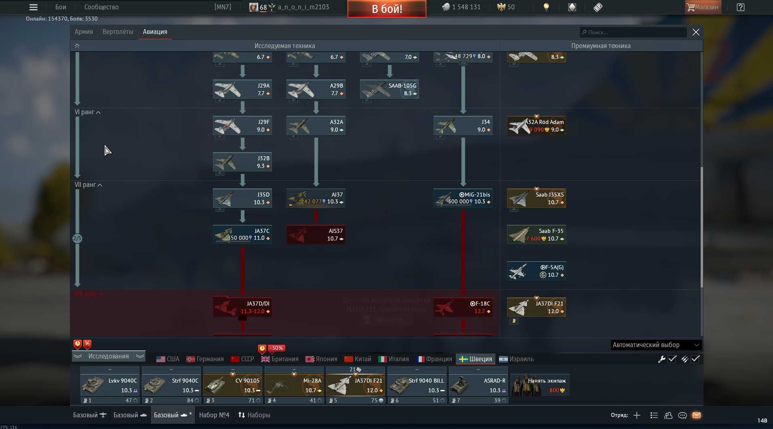
Task: Select the США nation flag
Action: pos(168,359)
